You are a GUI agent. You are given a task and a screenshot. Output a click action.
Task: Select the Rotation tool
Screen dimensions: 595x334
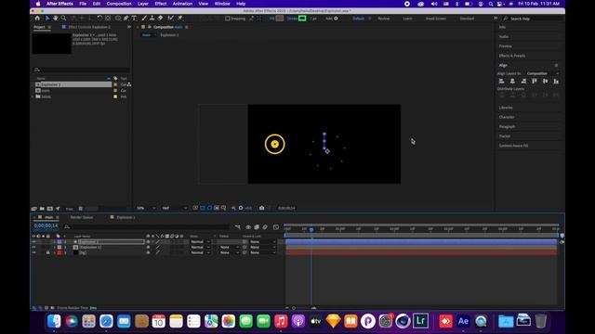click(99, 19)
